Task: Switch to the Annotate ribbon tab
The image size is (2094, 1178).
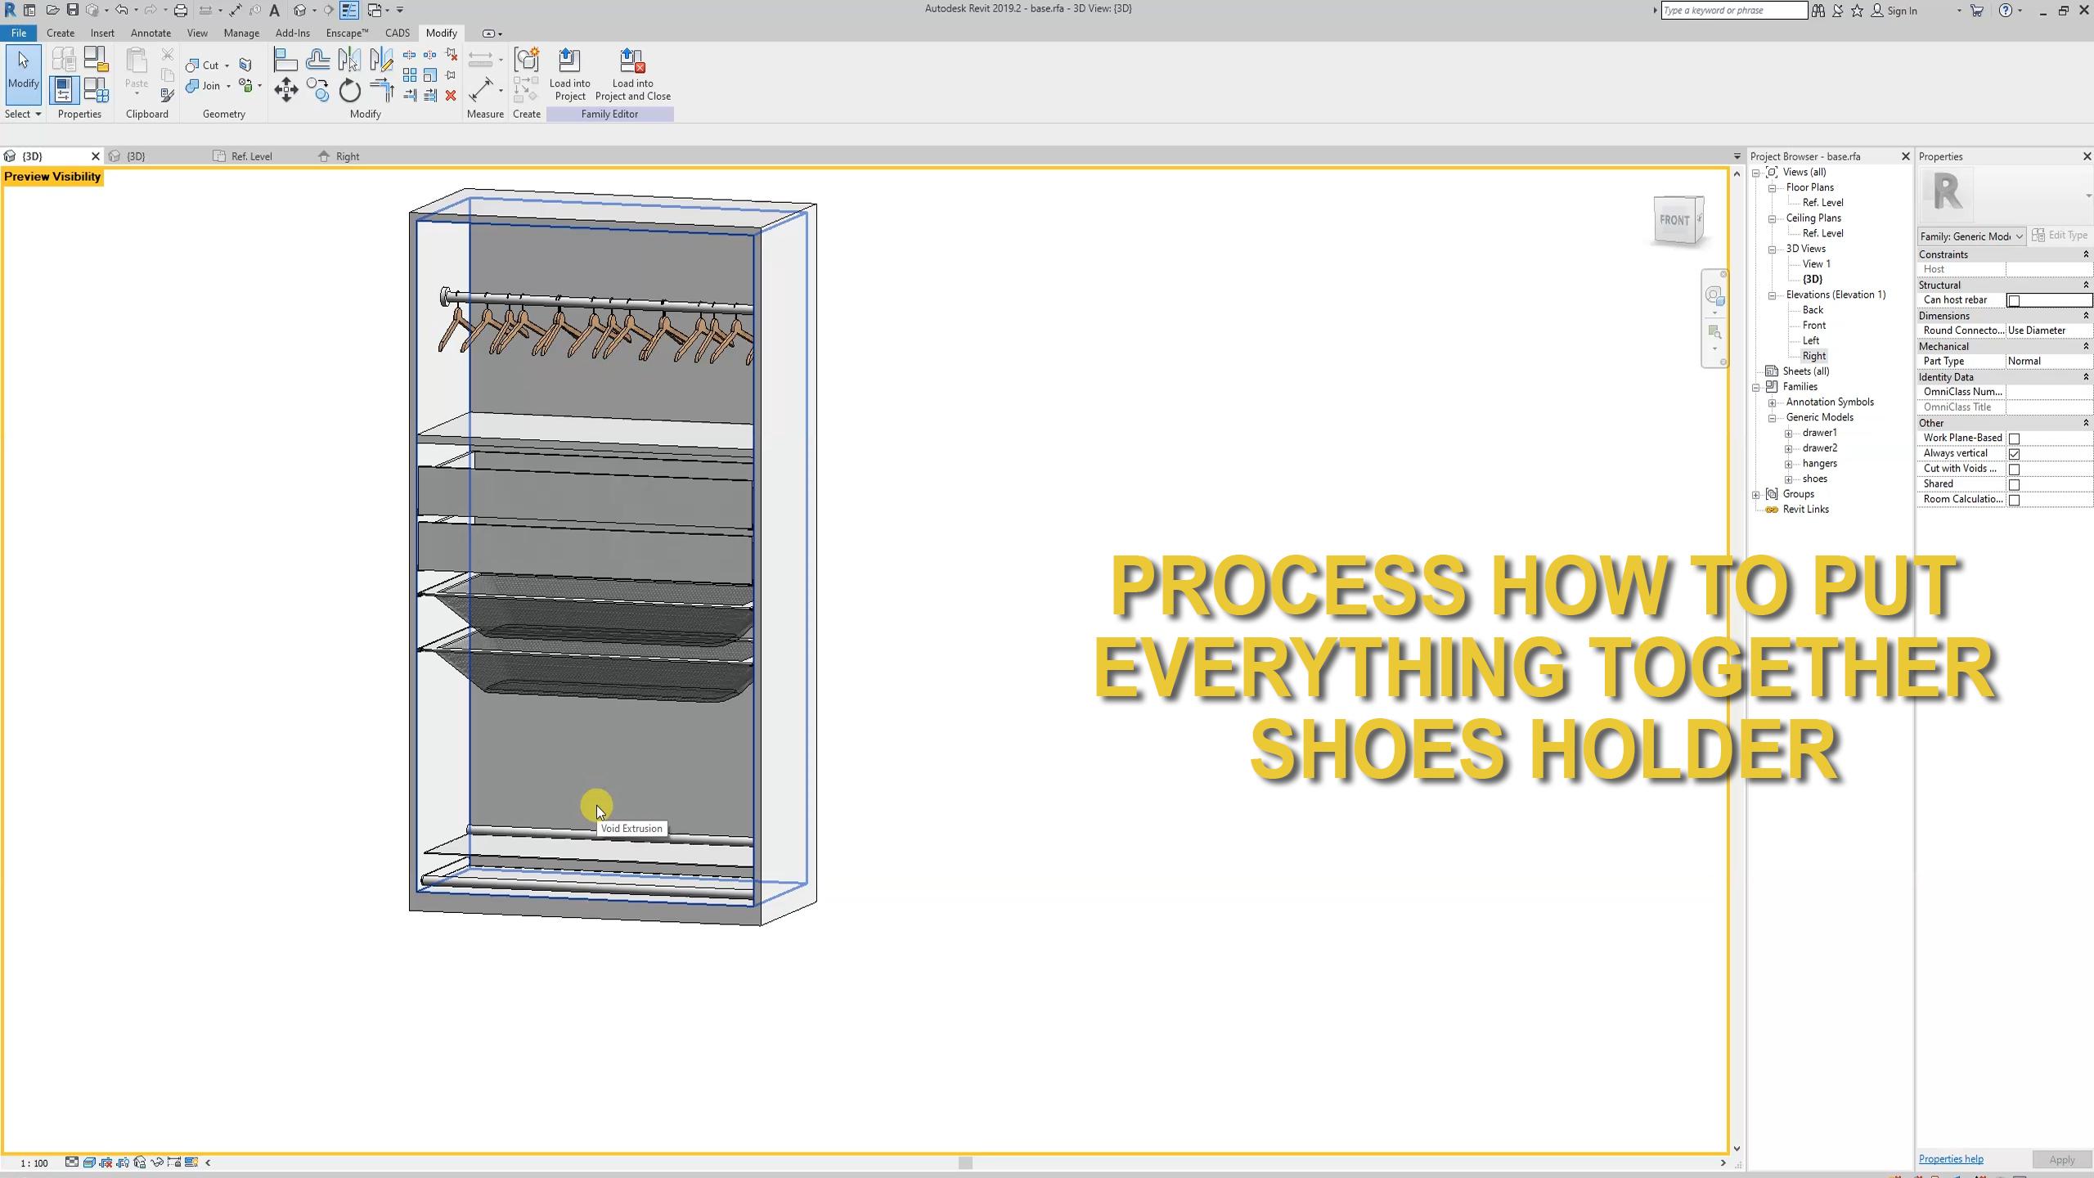Action: coord(151,33)
